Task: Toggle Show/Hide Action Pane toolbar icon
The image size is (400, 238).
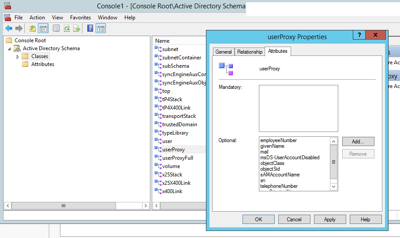Action: [101, 28]
